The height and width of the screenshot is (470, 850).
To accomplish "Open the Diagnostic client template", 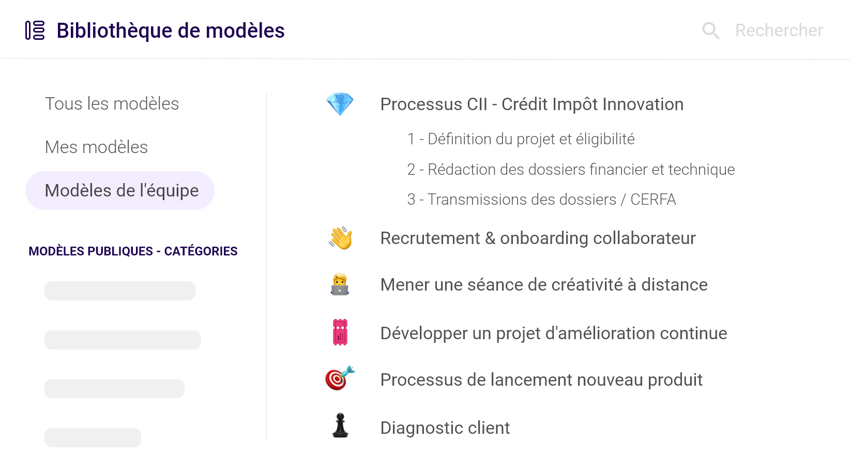I will pos(445,427).
